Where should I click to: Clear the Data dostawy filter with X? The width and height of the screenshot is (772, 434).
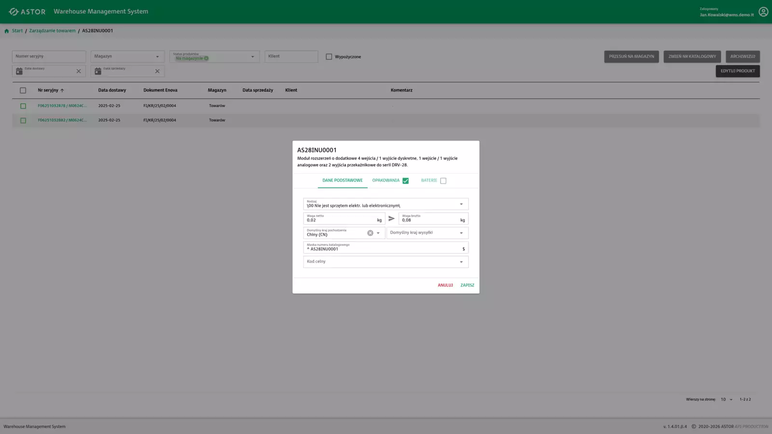[x=79, y=71]
